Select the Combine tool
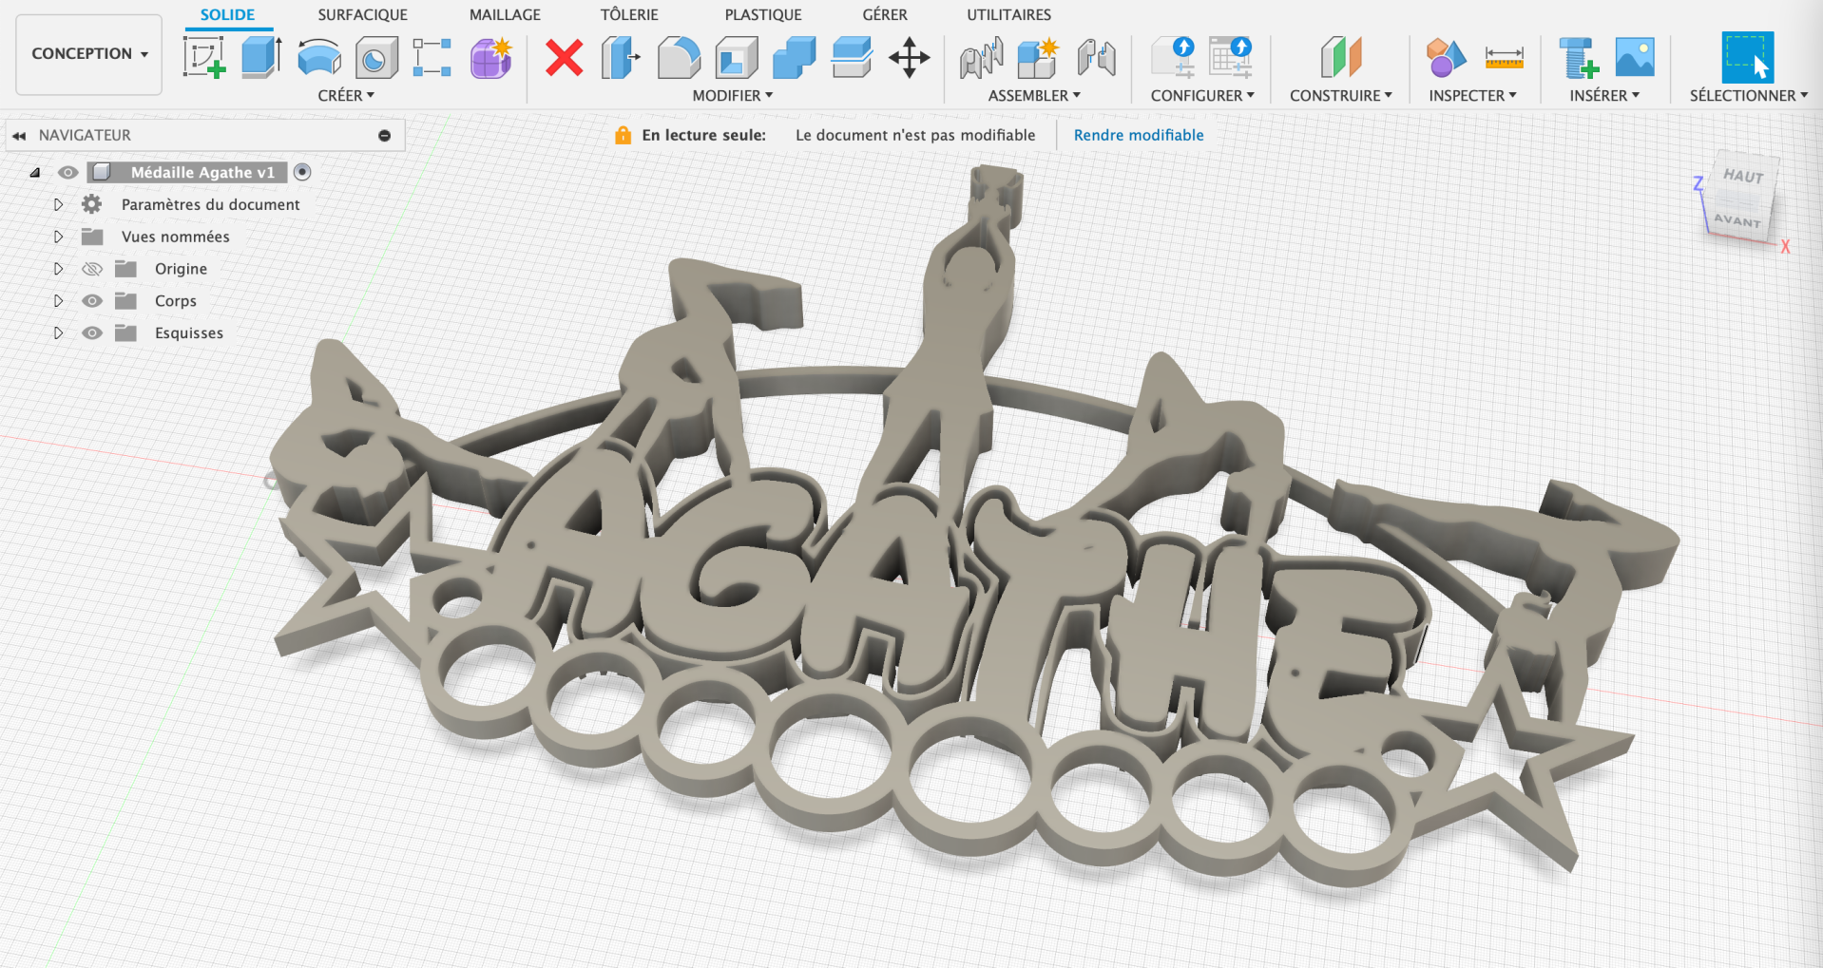The width and height of the screenshot is (1823, 968). 795,57
